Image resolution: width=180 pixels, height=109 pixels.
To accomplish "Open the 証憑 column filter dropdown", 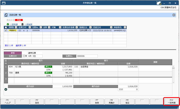I will tap(49, 27).
